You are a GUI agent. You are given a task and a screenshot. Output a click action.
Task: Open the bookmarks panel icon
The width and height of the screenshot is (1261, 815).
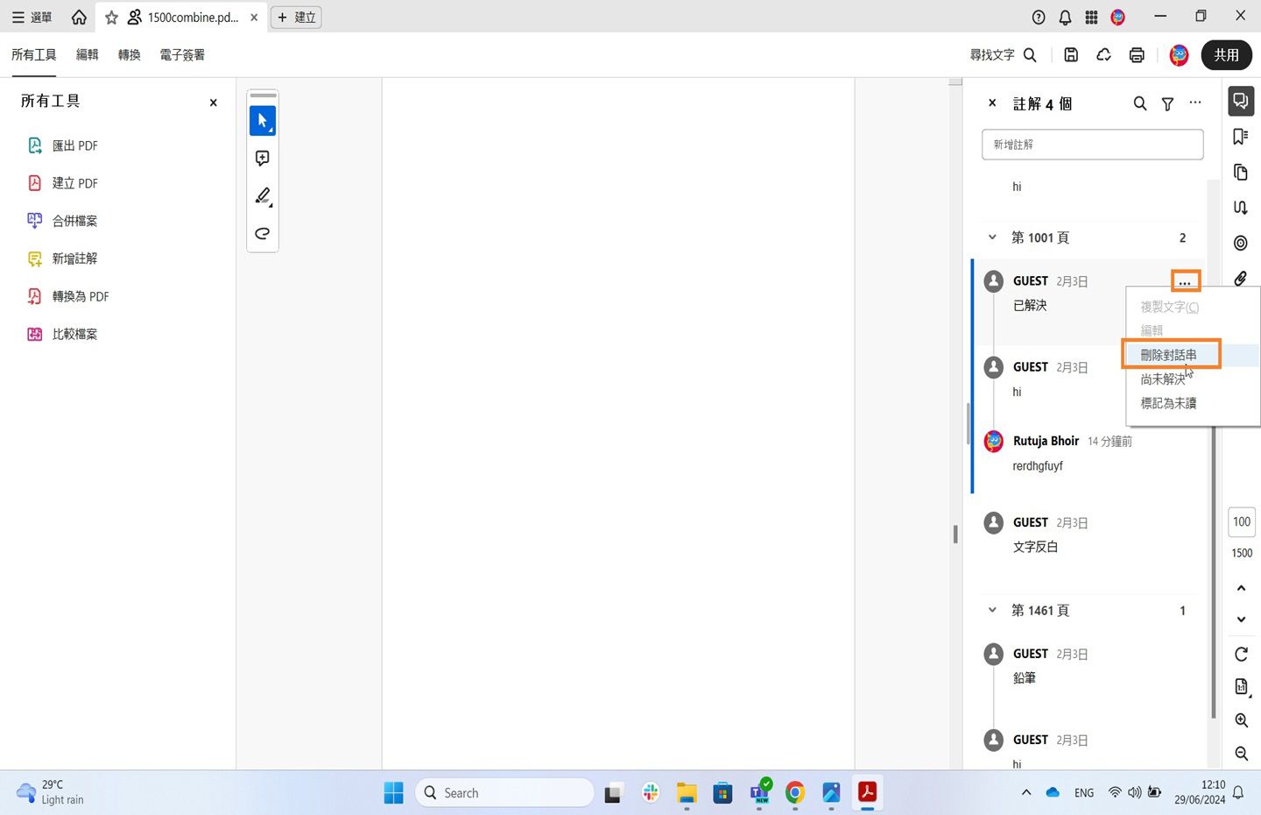(x=1240, y=137)
